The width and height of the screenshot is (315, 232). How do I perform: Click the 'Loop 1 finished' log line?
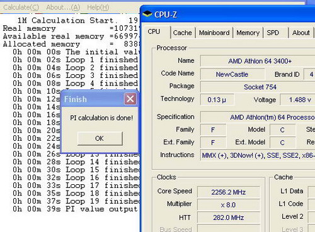point(75,60)
